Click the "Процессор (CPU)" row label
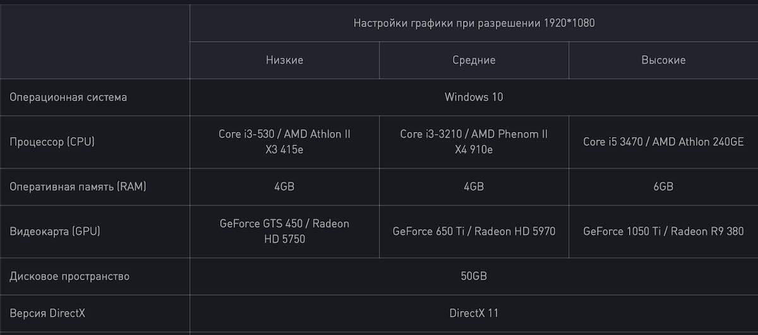Image resolution: width=758 pixels, height=335 pixels. click(52, 142)
